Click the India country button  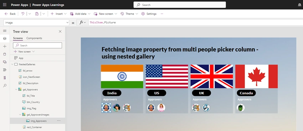coord(112,93)
